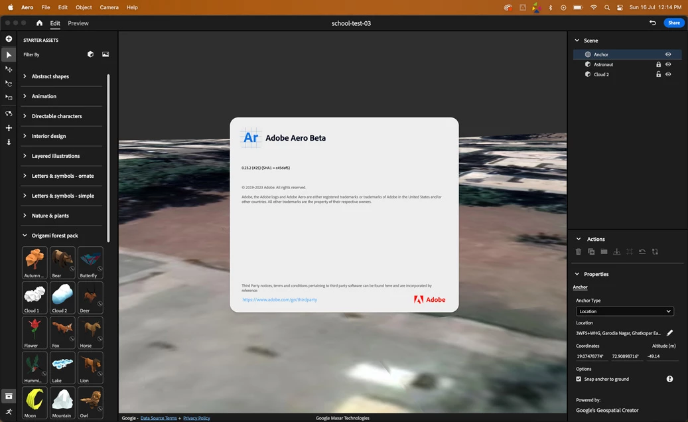Click the Reset transform icon in Actions
Screen dimensions: 688x422
[x=642, y=251]
